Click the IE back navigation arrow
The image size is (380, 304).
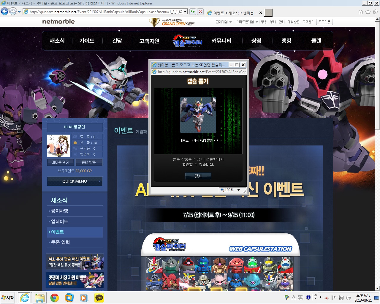[4, 12]
